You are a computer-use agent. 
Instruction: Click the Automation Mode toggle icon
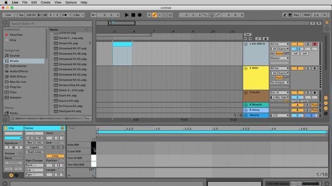click(258, 39)
